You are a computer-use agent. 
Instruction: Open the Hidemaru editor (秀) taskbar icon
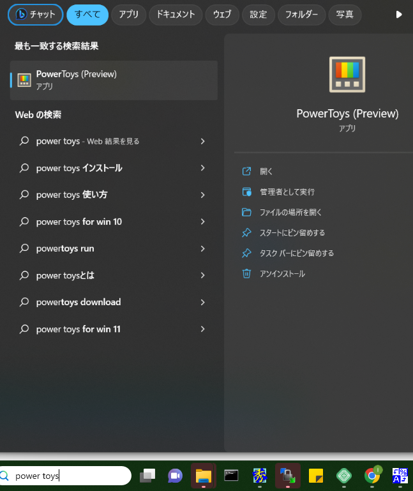click(260, 476)
